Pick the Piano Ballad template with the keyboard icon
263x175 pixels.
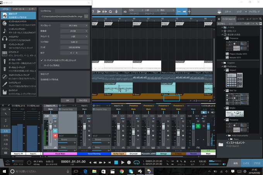coord(19,54)
